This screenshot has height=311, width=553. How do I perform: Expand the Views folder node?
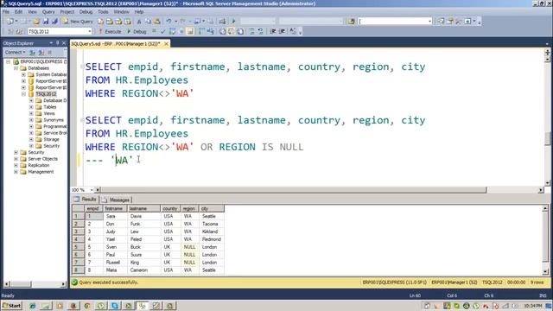(x=31, y=113)
